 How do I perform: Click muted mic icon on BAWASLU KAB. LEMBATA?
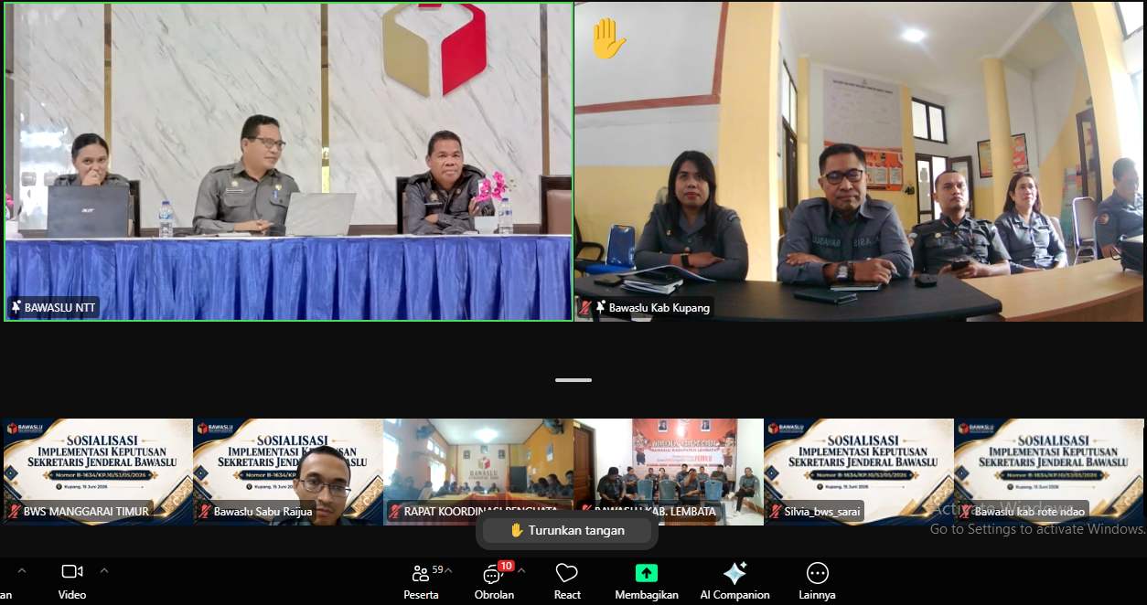pyautogui.click(x=585, y=512)
